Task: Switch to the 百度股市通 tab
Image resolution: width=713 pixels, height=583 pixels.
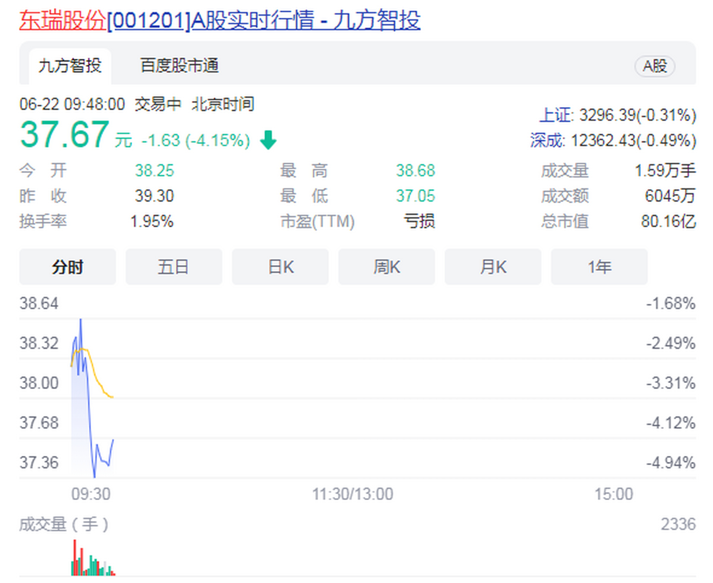Action: 179,66
